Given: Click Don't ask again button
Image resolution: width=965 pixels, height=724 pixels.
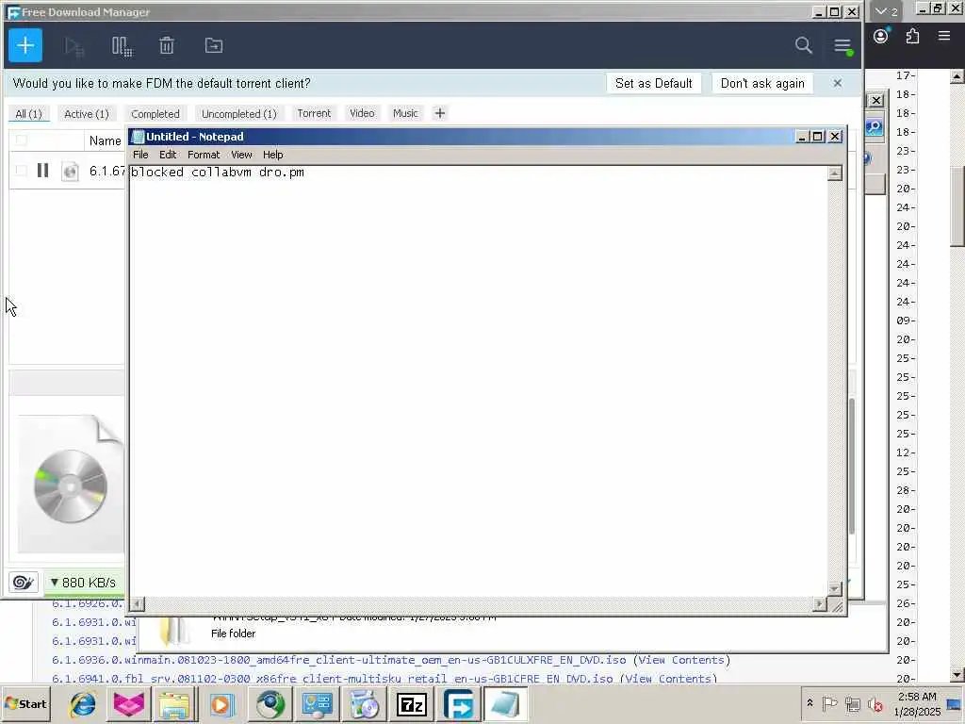Looking at the screenshot, I should click(x=762, y=83).
